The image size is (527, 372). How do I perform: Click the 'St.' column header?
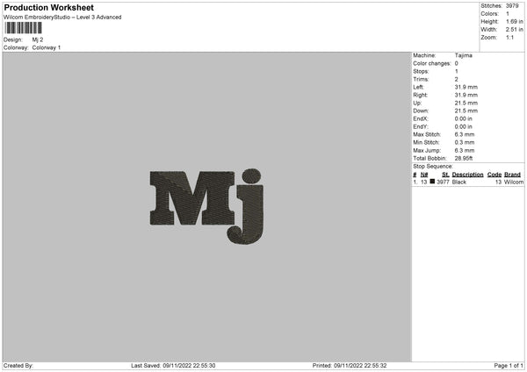pyautogui.click(x=445, y=175)
